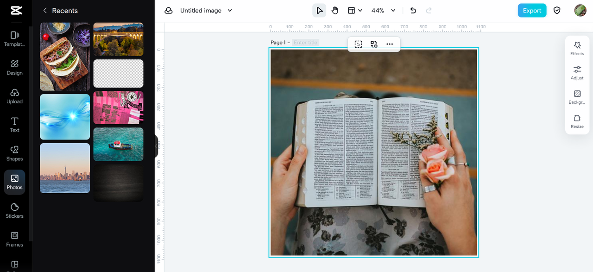Select the boat on teal water thumbnail
Viewport: 593px width, 272px height.
[119, 144]
